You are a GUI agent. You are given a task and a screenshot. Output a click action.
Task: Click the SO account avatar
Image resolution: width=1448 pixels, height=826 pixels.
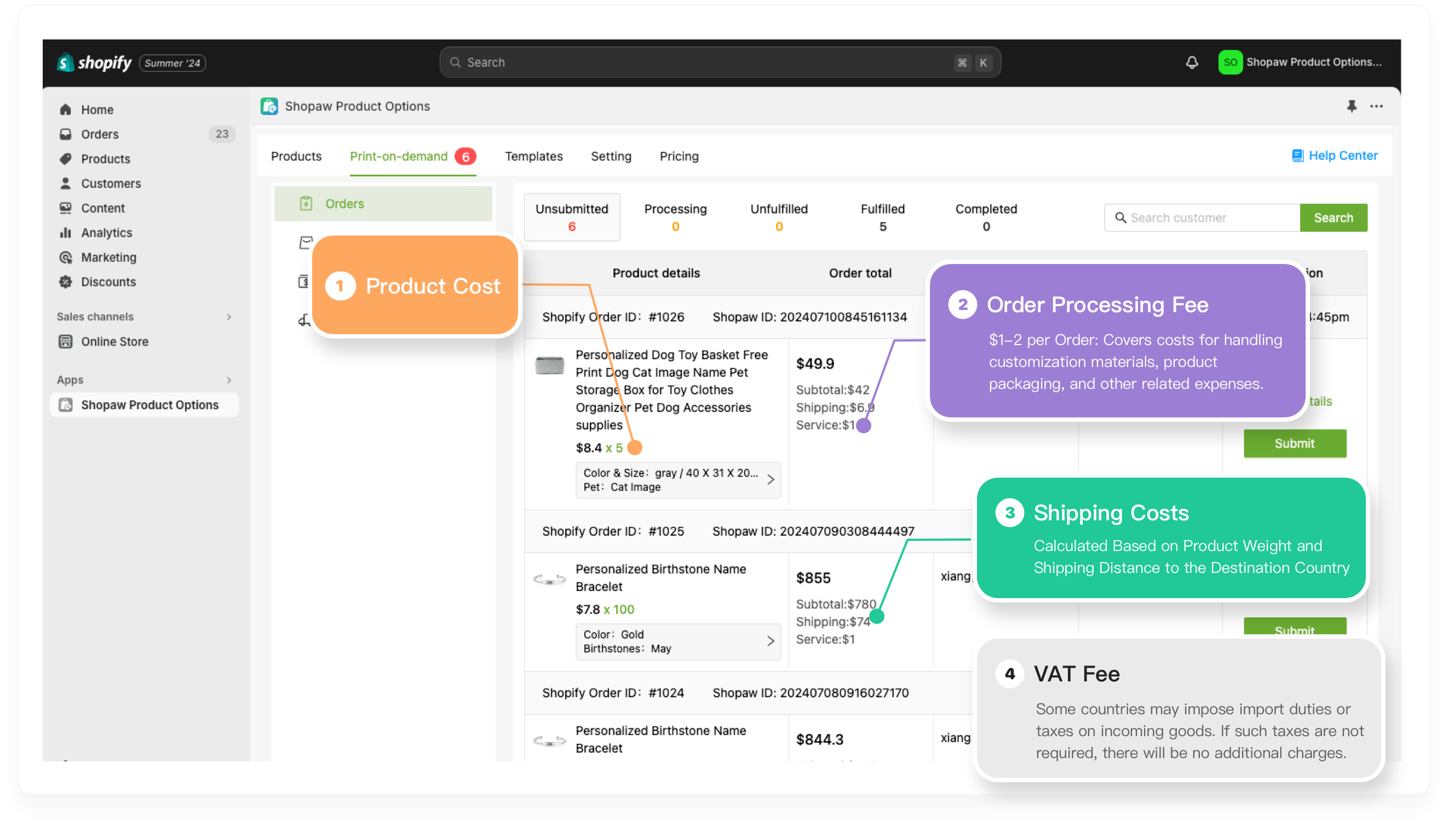pyautogui.click(x=1229, y=62)
